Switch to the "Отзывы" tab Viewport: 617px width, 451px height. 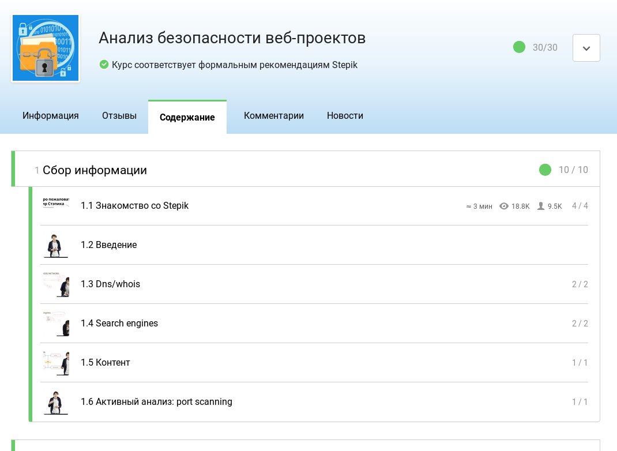point(119,116)
